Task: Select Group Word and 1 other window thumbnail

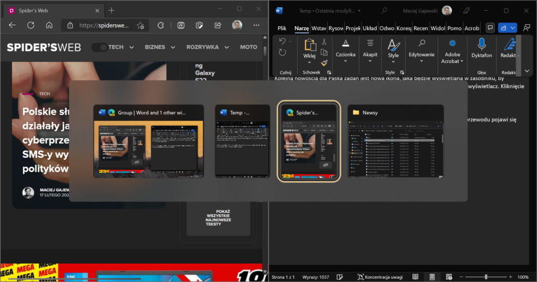Action: 148,141
